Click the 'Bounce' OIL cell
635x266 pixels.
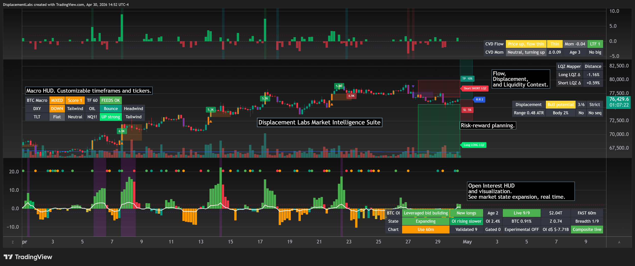(x=111, y=109)
